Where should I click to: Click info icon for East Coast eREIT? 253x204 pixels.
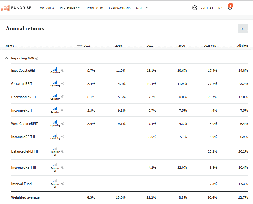[63, 70]
